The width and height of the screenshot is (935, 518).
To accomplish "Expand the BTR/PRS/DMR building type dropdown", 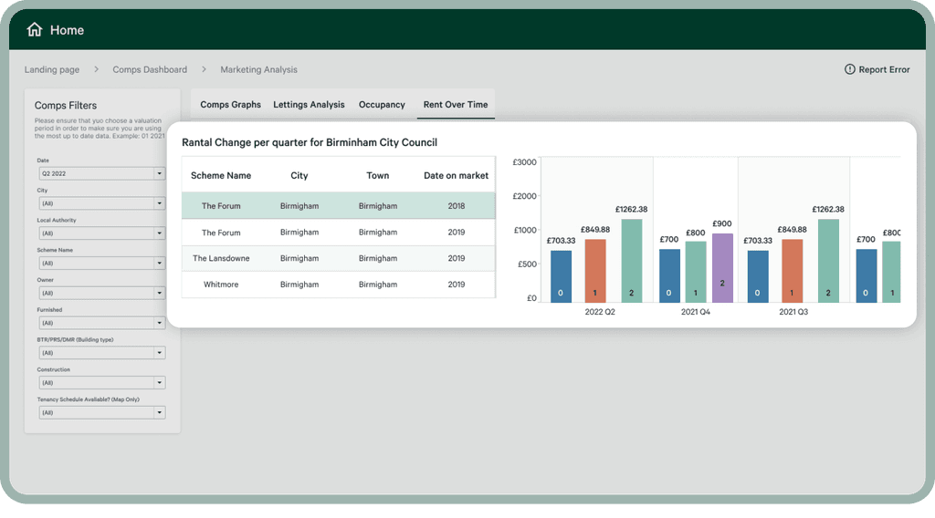I will 102,353.
